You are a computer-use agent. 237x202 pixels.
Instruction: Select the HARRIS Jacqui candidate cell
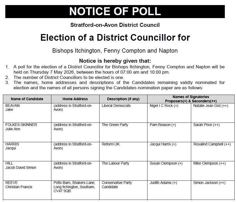click(12, 146)
